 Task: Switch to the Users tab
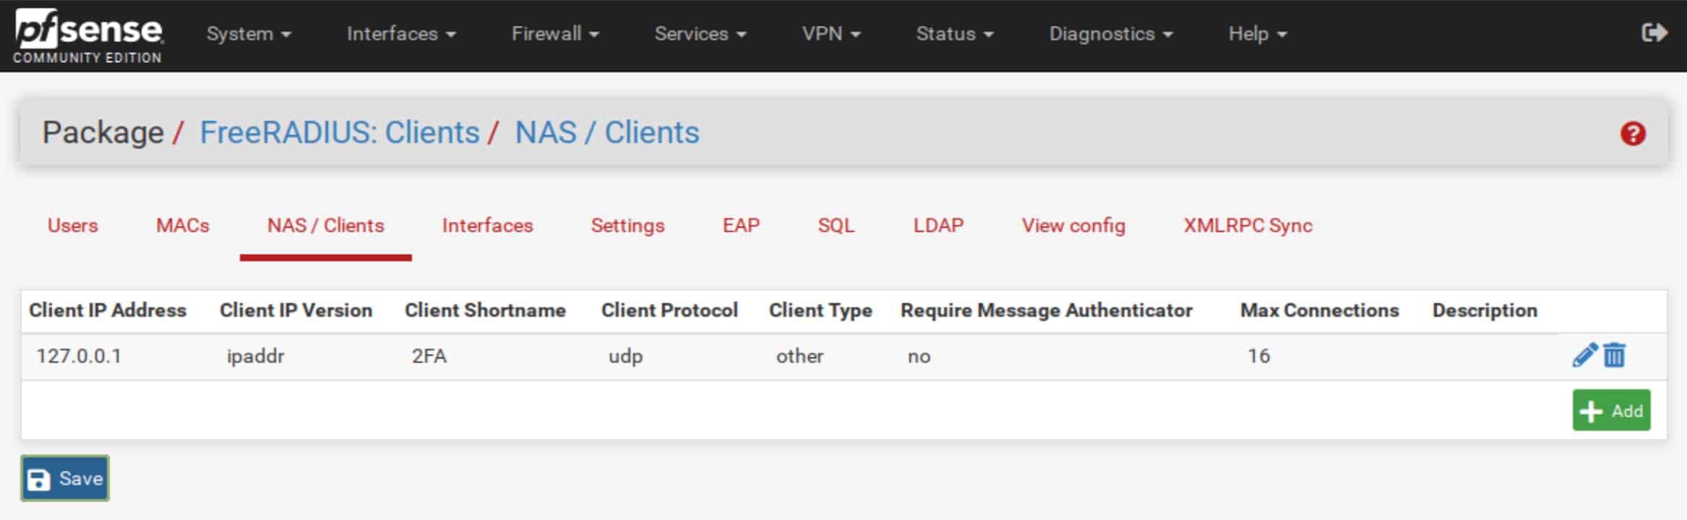coord(72,225)
